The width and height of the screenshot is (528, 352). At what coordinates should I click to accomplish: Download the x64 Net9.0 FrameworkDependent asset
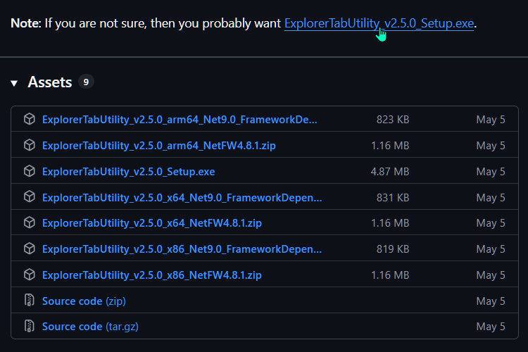(x=182, y=197)
